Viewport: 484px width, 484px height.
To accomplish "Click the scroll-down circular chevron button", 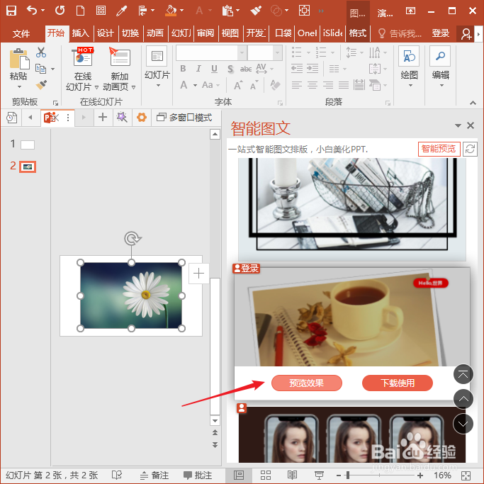I will [463, 424].
